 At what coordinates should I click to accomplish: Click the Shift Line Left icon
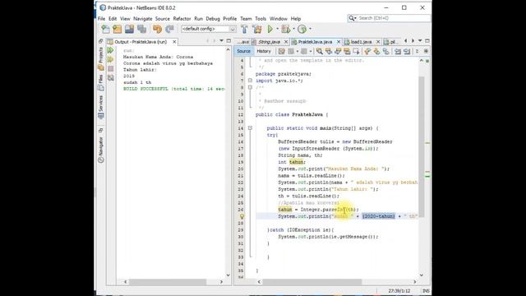pos(398,51)
